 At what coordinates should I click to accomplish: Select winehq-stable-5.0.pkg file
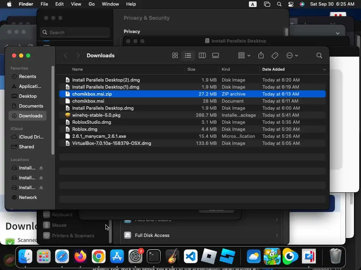[x=192, y=115]
